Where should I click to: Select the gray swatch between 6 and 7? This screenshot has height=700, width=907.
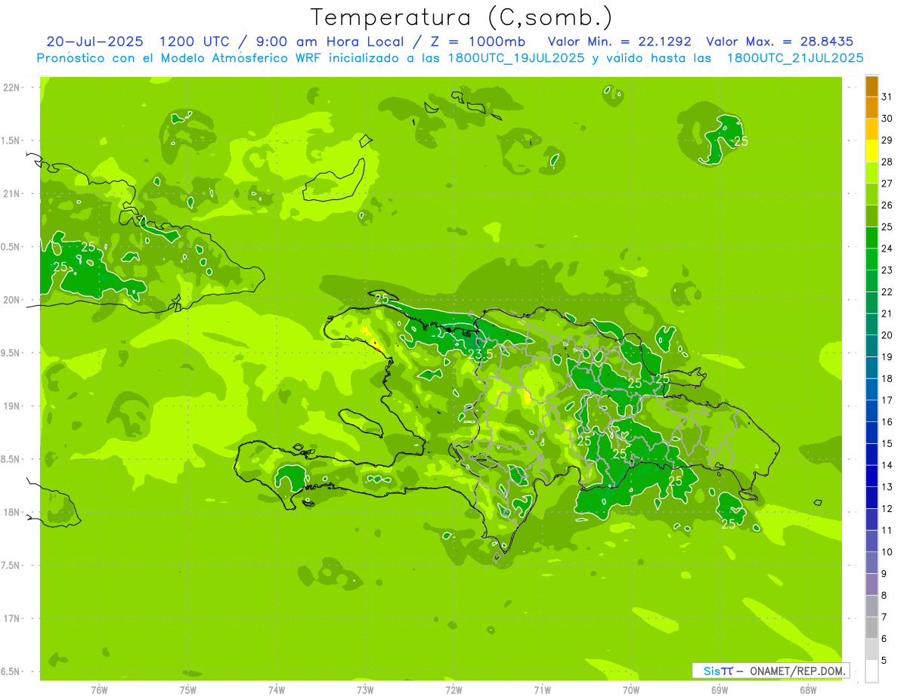(x=871, y=628)
